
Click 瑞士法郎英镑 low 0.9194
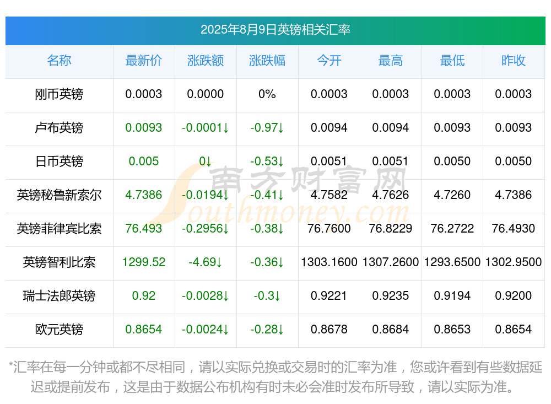pos(452,296)
